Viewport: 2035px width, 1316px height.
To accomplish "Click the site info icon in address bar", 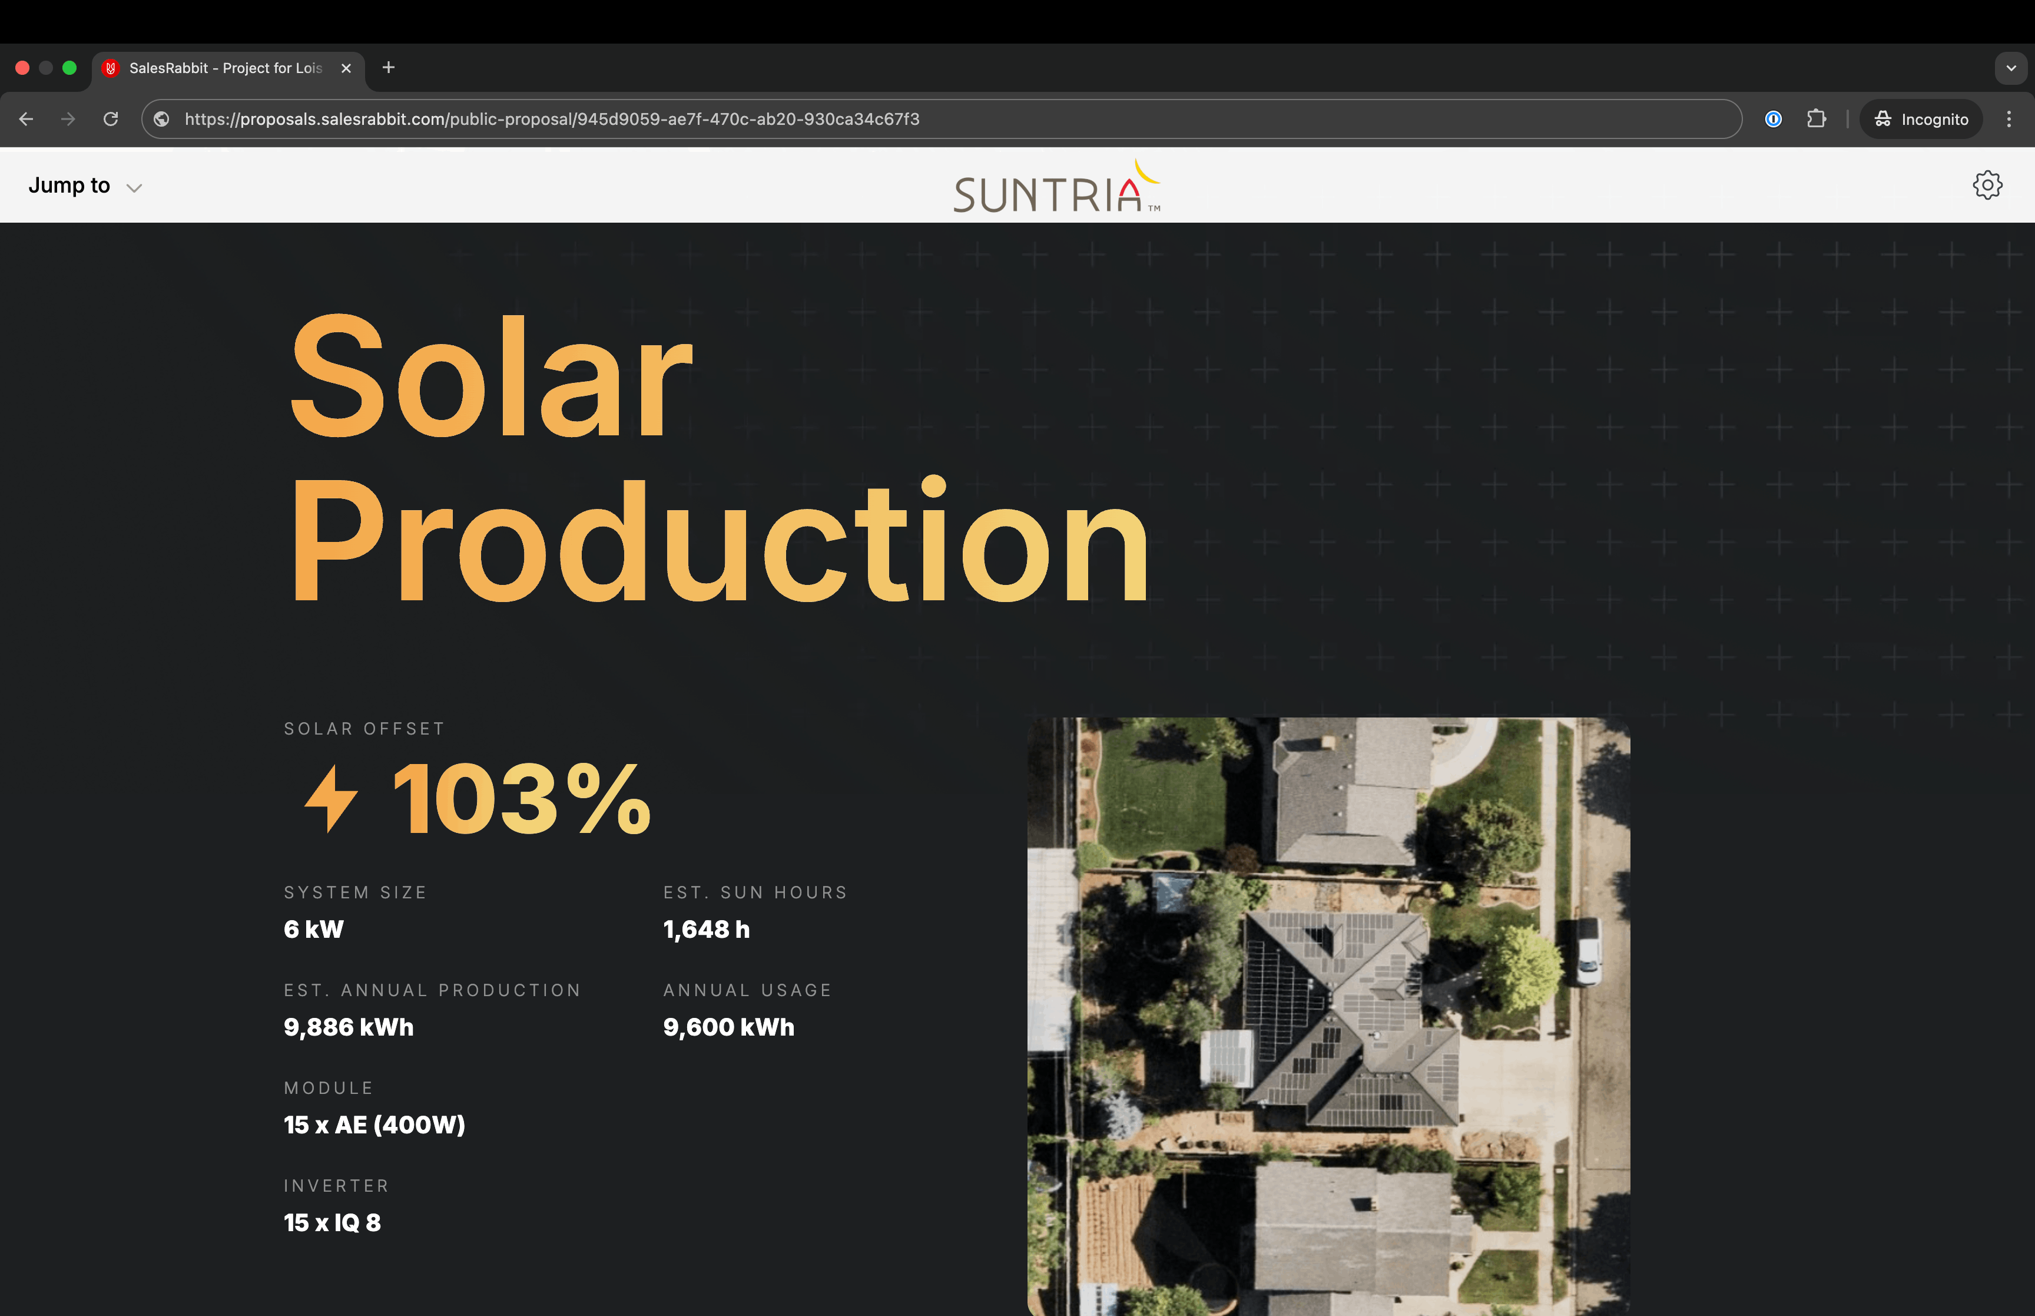I will [161, 119].
